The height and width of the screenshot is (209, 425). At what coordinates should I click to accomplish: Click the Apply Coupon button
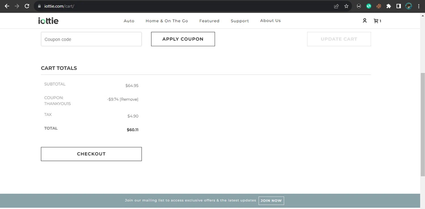(x=183, y=39)
